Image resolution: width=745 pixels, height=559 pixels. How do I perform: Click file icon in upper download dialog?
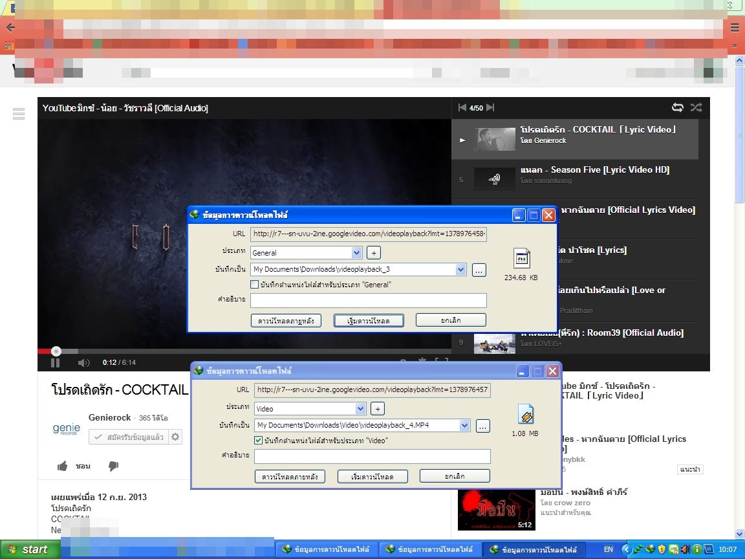coord(522,259)
